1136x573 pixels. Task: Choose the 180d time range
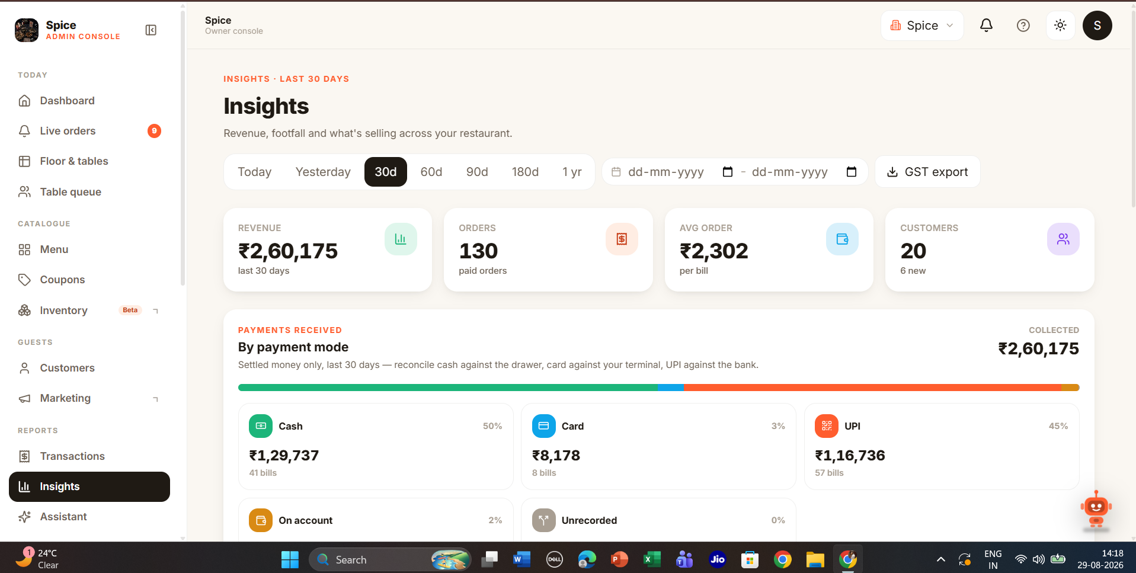(x=525, y=172)
